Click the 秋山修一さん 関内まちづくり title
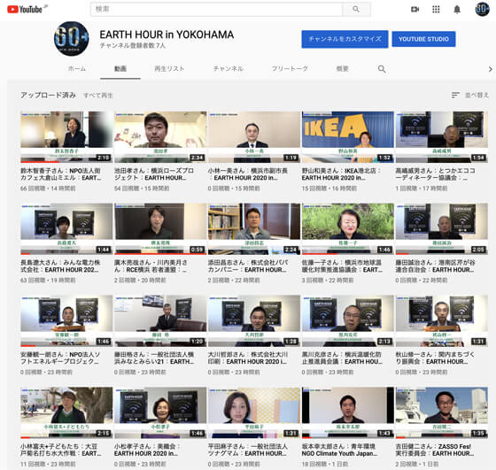 click(435, 358)
